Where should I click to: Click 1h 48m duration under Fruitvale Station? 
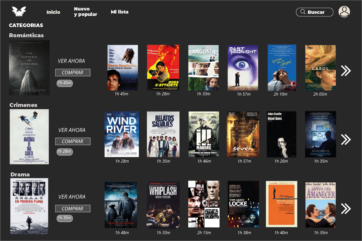[122, 233]
